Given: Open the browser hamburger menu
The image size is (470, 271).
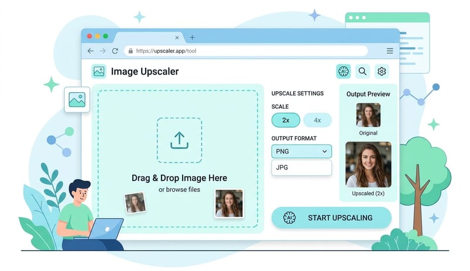Looking at the screenshot, I should coord(390,51).
